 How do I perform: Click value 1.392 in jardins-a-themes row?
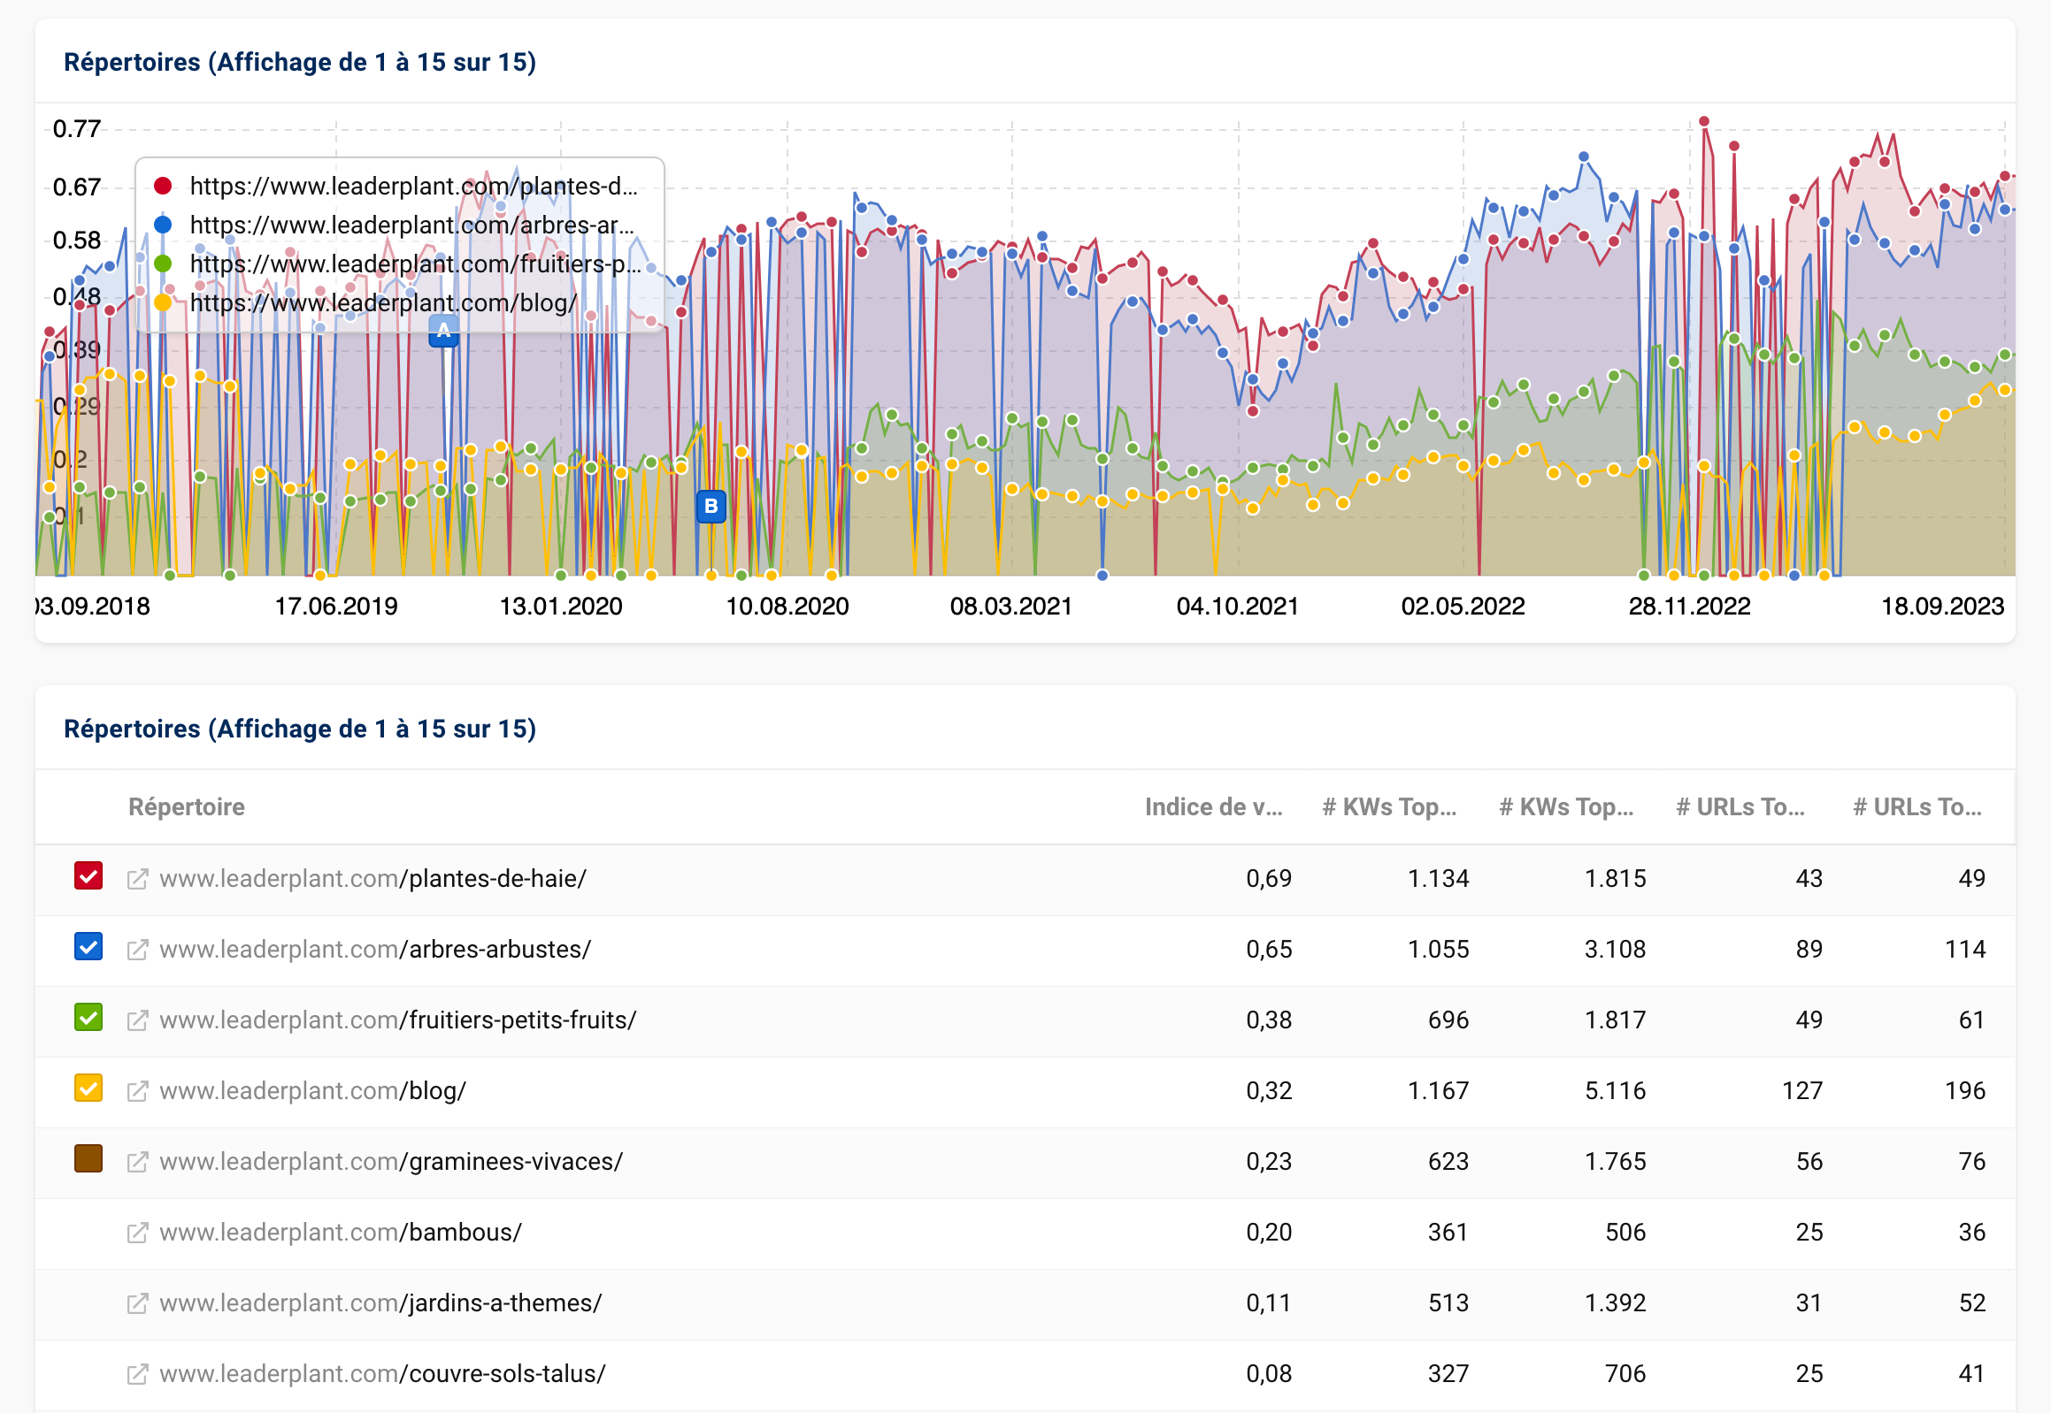1615,1304
